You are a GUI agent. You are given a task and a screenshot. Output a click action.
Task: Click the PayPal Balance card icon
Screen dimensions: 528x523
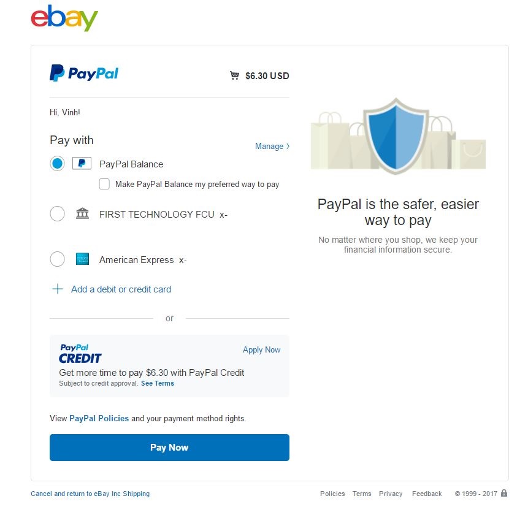pos(82,164)
